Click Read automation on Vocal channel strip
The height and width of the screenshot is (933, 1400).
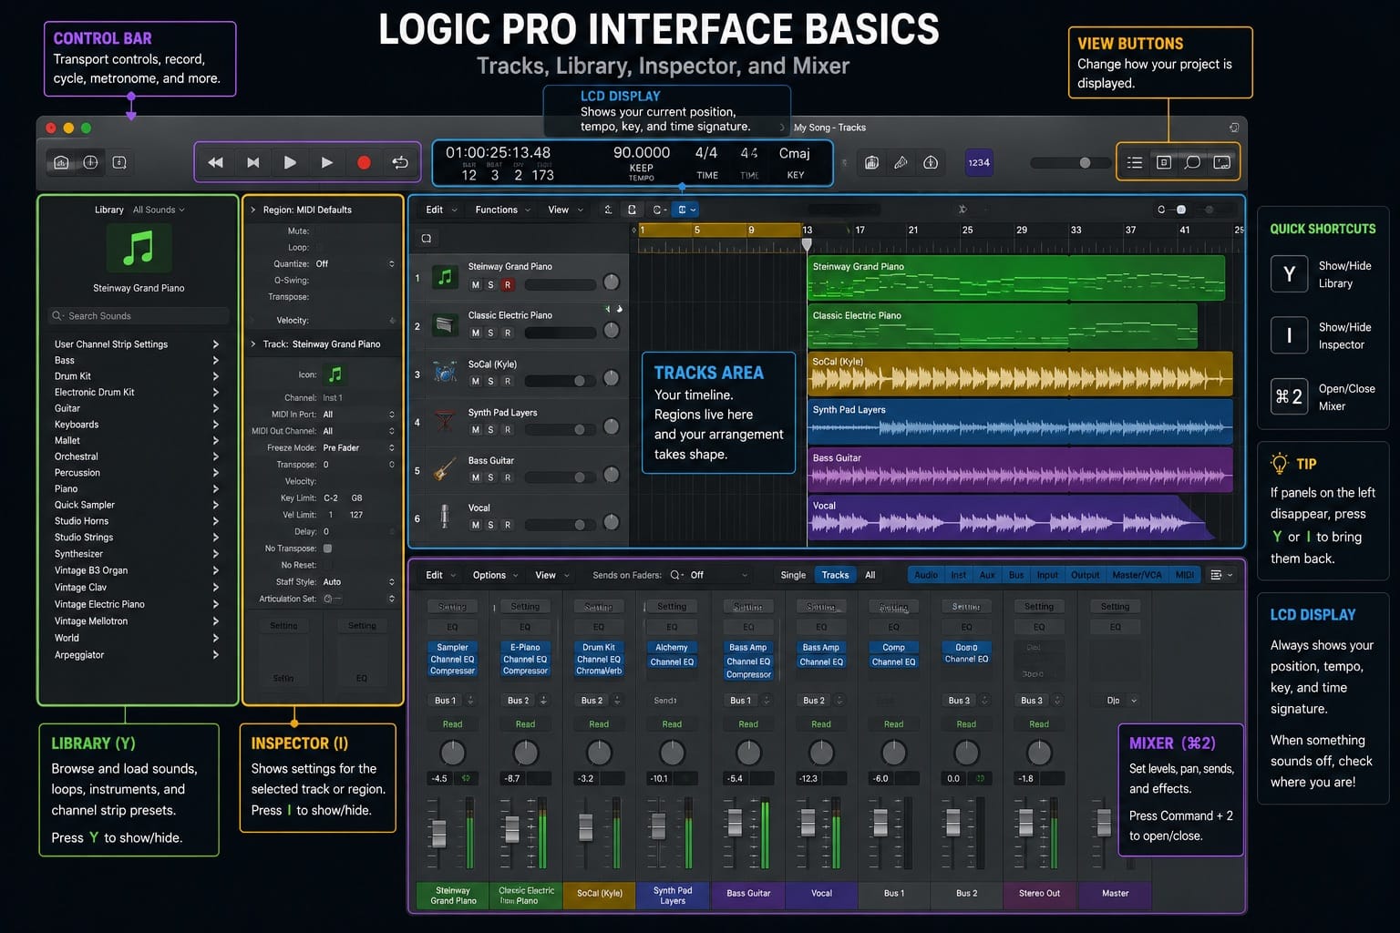point(821,724)
